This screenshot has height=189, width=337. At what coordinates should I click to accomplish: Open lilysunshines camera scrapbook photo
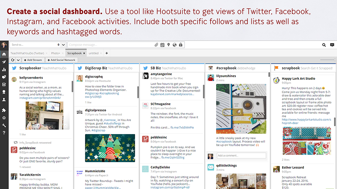pos(241,109)
